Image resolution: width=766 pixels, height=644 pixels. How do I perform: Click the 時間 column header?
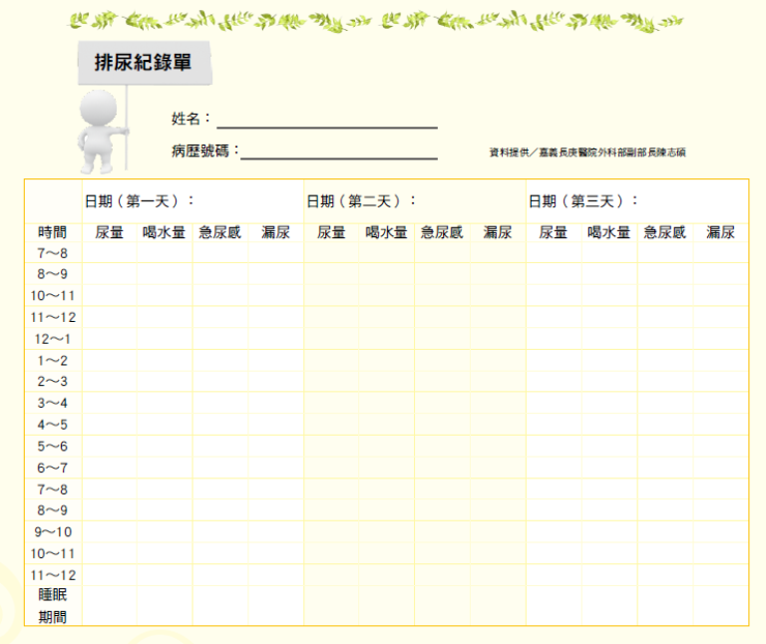(x=53, y=233)
